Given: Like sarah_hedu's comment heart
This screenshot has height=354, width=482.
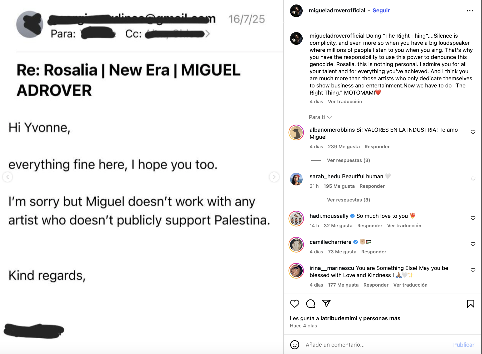Looking at the screenshot, I should click(472, 178).
